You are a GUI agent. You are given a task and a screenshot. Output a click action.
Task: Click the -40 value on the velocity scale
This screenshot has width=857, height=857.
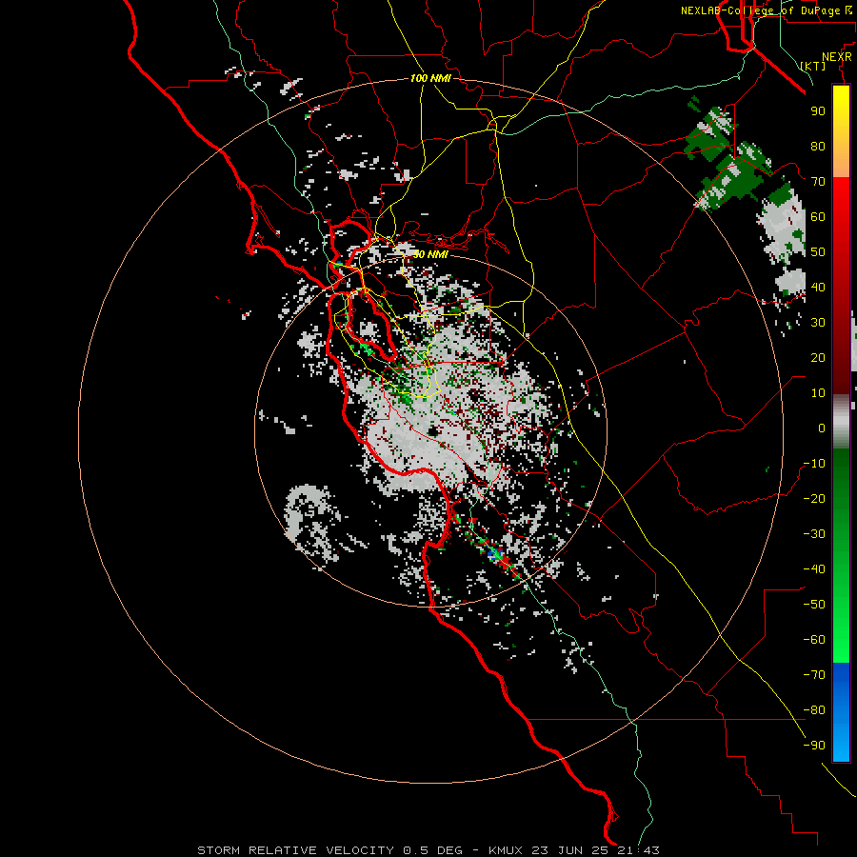click(814, 569)
